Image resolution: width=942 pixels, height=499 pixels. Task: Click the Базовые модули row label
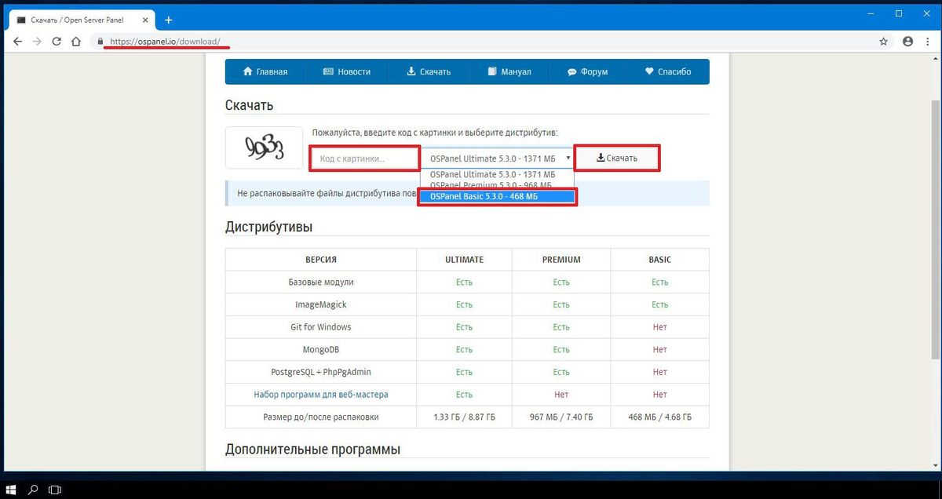[321, 282]
